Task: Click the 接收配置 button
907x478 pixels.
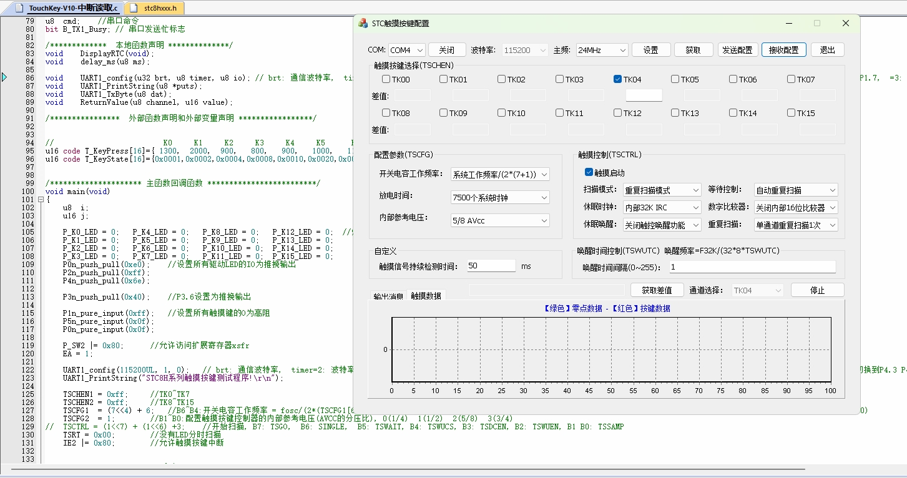Action: (784, 50)
